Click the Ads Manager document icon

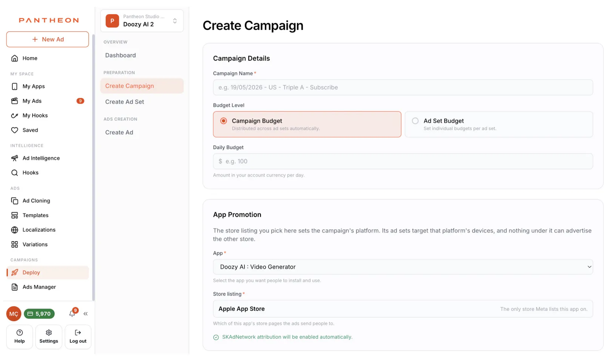coord(14,287)
